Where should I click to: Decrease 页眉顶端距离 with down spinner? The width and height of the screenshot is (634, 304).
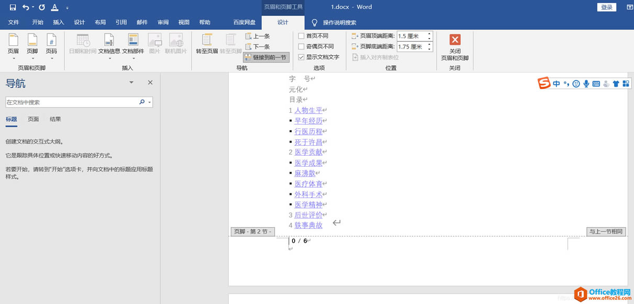[430, 39]
